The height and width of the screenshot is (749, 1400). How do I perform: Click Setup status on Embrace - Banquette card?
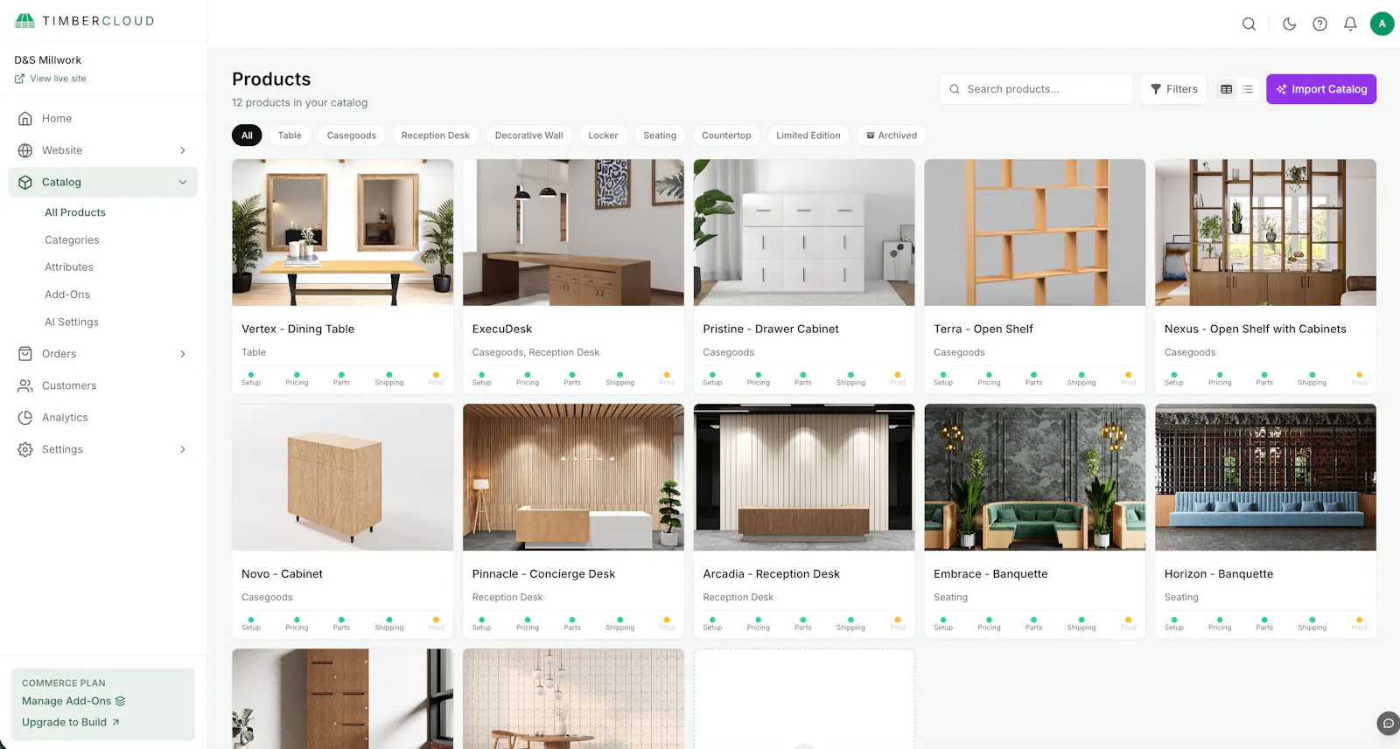(x=943, y=624)
